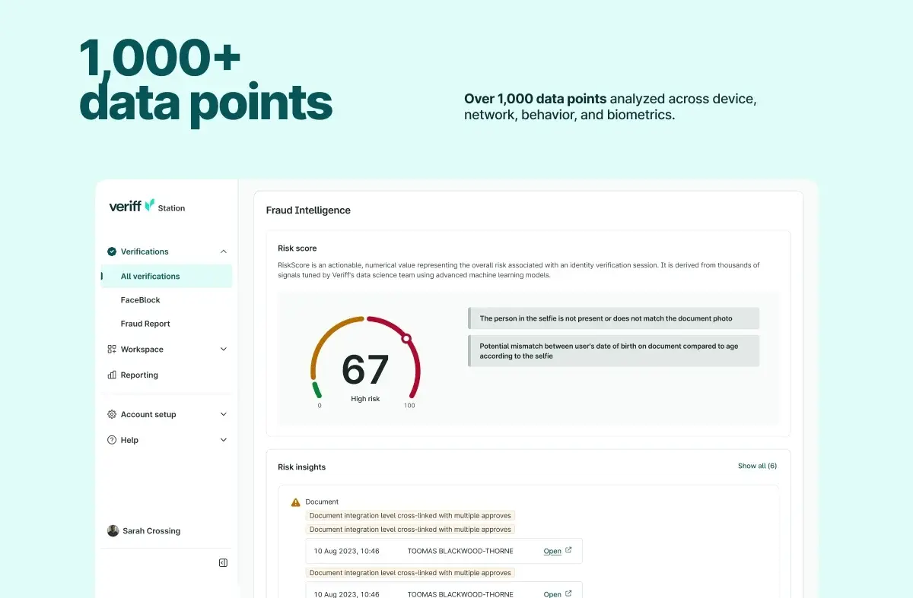Click the Account setup gear icon
The image size is (913, 598).
point(112,414)
